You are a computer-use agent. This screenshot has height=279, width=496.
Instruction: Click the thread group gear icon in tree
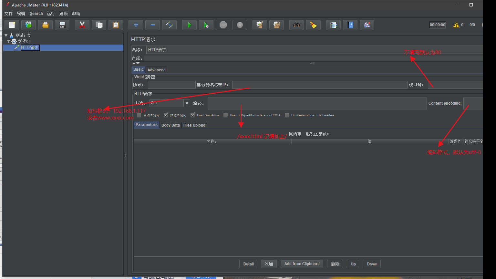point(14,41)
